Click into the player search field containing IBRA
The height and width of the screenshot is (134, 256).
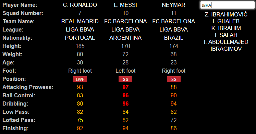point(228,5)
